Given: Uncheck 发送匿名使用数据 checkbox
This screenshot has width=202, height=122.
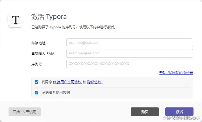Looking at the screenshot, I should click(37, 93).
